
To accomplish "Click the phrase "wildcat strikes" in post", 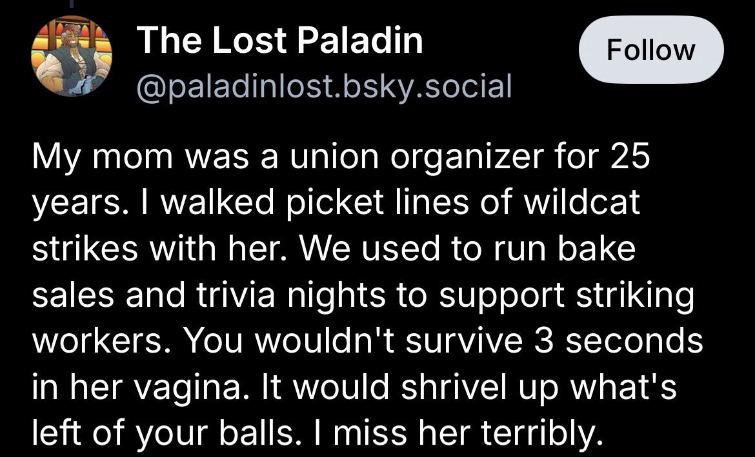I will pos(581,203).
